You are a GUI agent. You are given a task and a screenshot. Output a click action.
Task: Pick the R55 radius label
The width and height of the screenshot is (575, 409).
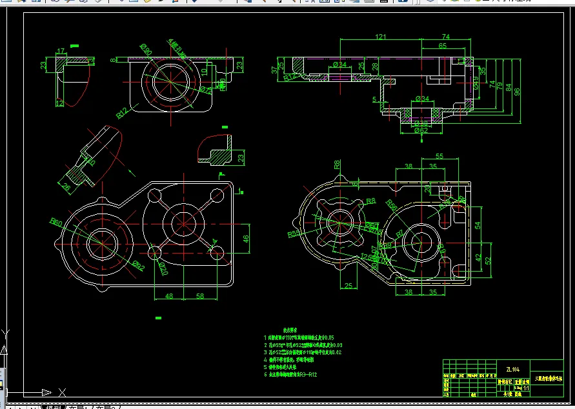click(294, 234)
